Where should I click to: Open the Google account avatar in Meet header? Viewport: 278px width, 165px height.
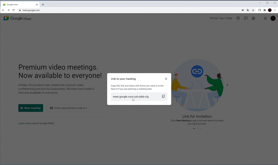273,18
